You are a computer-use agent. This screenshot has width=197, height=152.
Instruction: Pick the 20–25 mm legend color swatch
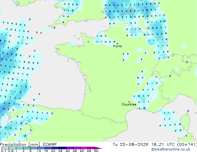click(x=56, y=148)
